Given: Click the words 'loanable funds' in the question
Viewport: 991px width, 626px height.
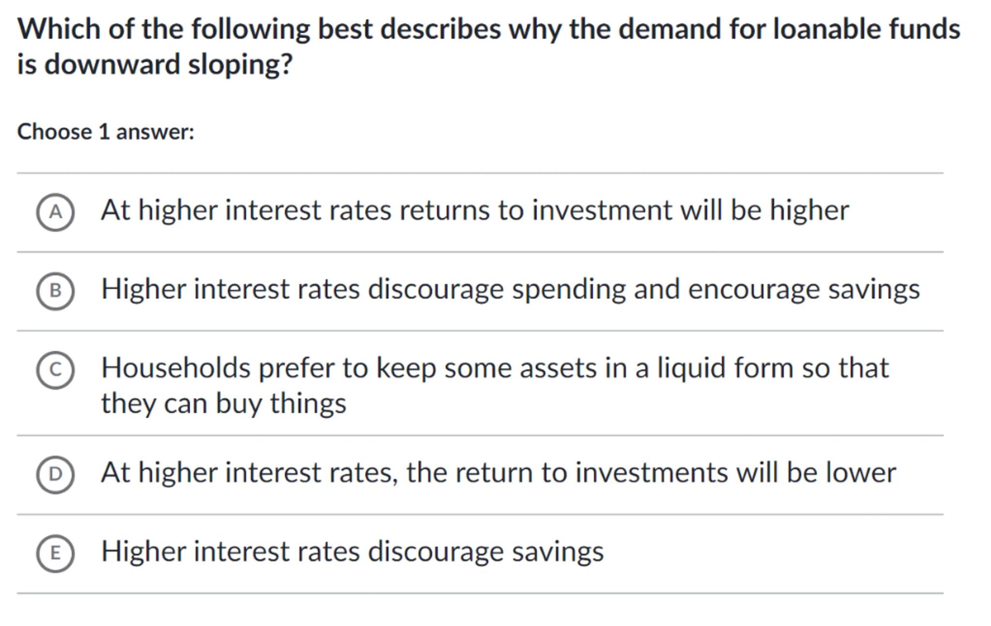Looking at the screenshot, I should 866,29.
